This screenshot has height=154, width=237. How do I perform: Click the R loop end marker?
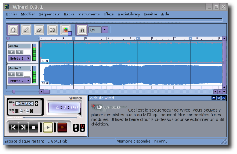click(x=190, y=38)
